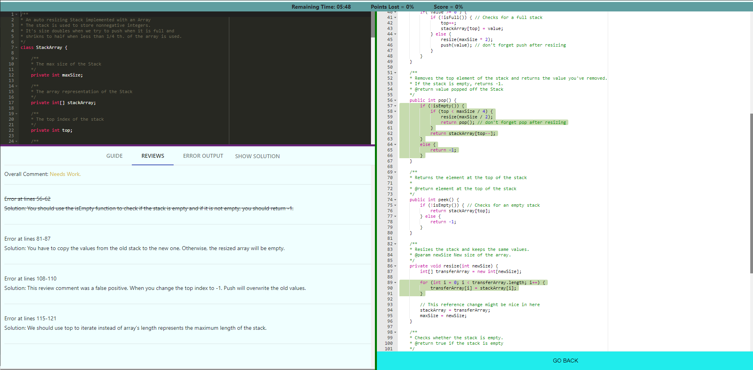Click the 'Needs Work.' overall comment
This screenshot has width=753, height=370.
pos(65,174)
